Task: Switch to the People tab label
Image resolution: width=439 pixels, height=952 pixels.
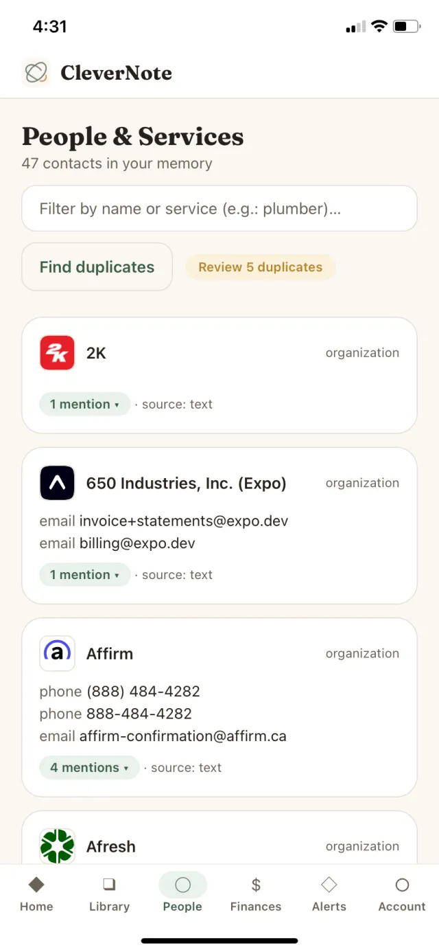Action: click(182, 907)
